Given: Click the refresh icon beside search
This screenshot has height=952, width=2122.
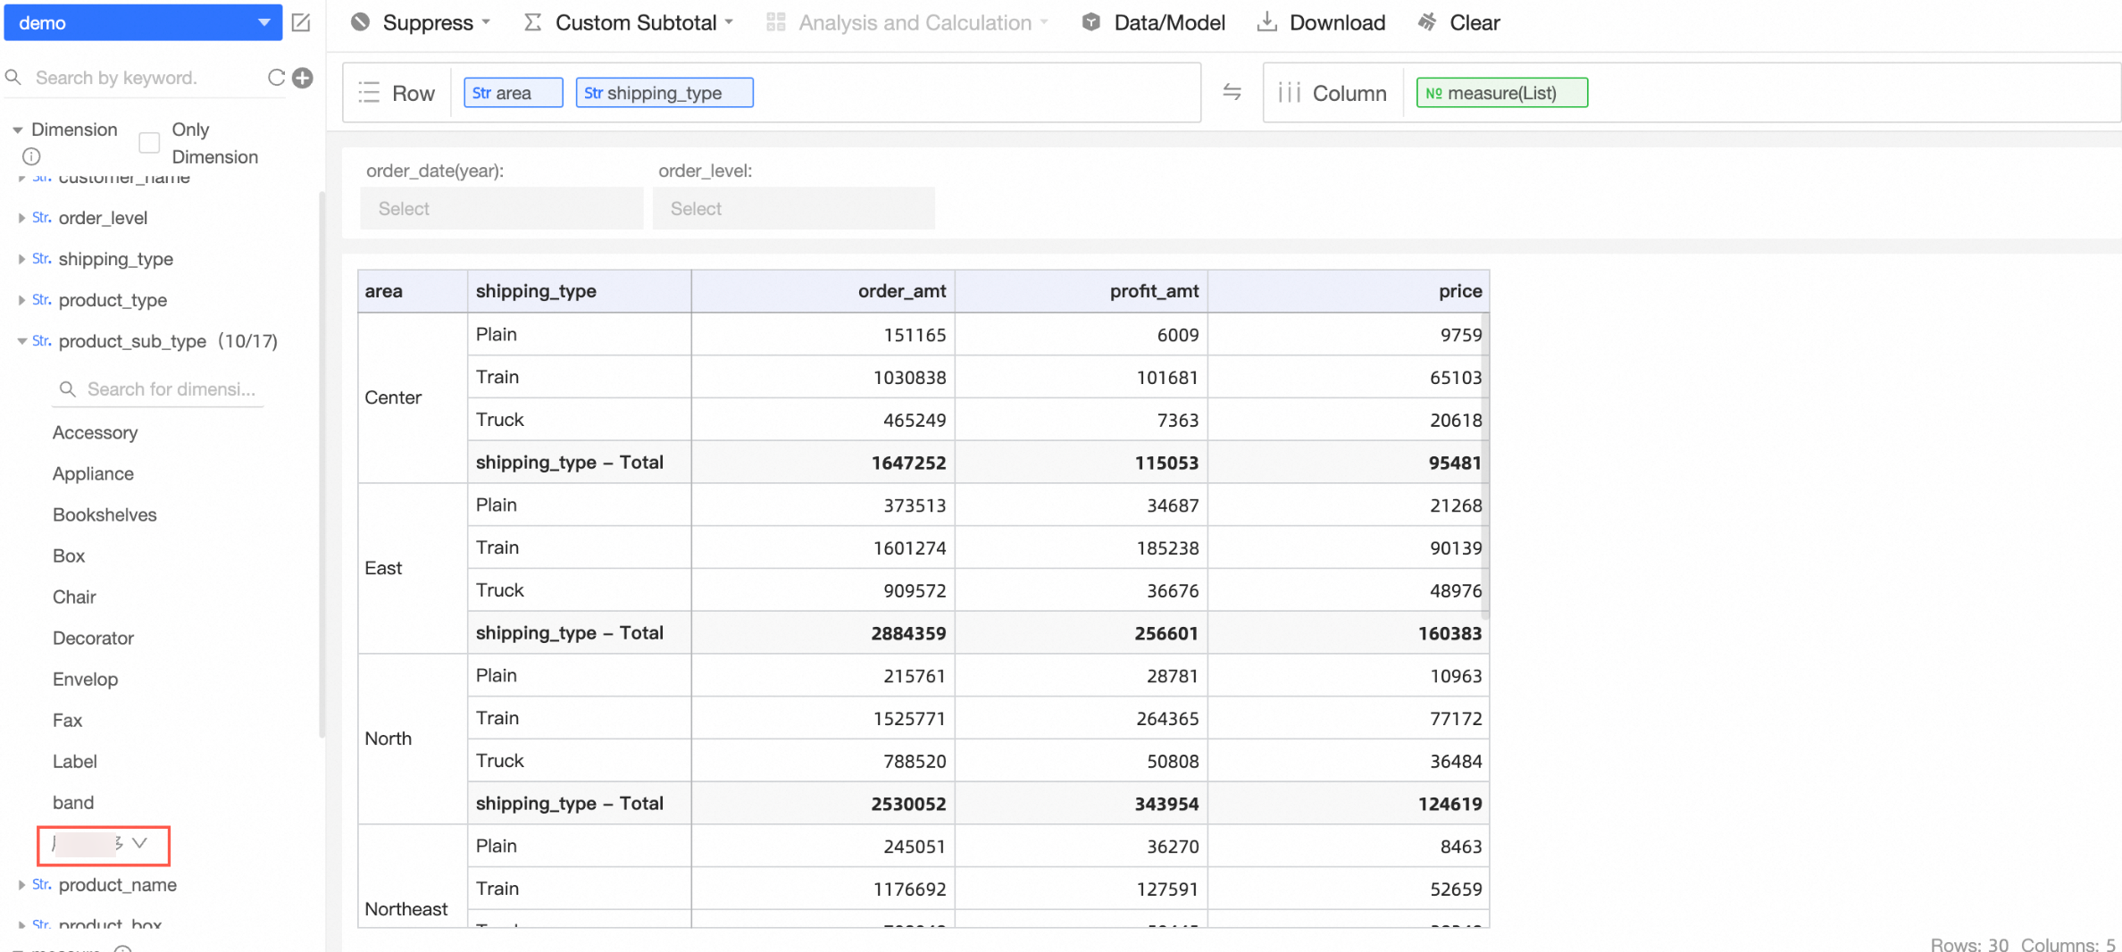Looking at the screenshot, I should [276, 78].
